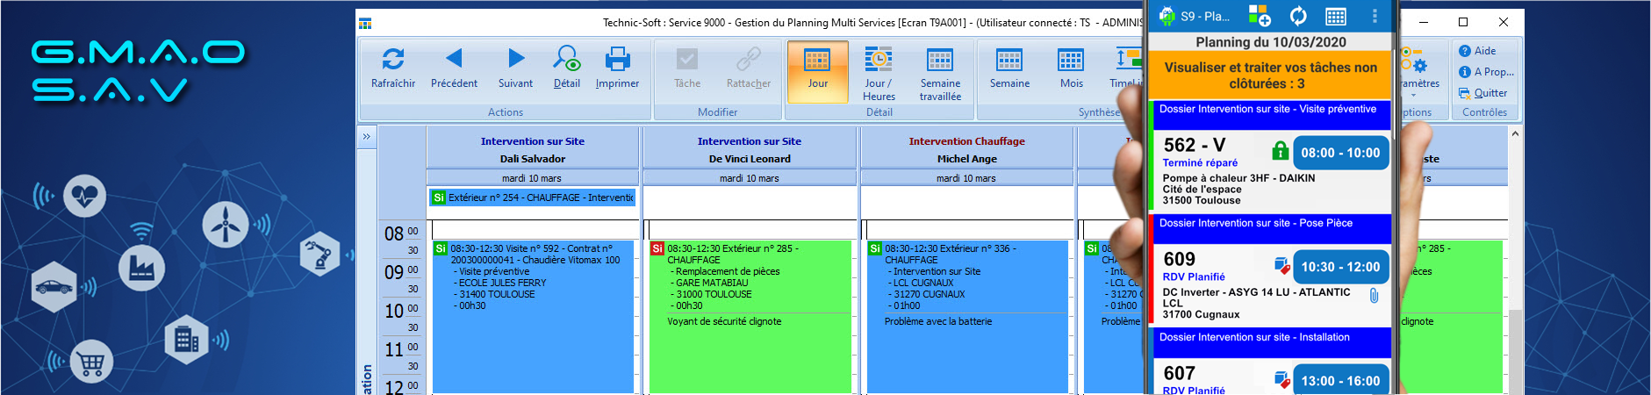This screenshot has width=1651, height=395.
Task: Select the Jour day view
Action: 817,70
